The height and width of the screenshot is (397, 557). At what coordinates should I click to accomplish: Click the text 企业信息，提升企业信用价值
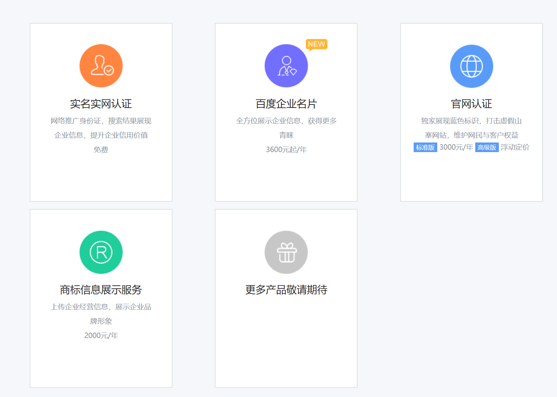(101, 135)
